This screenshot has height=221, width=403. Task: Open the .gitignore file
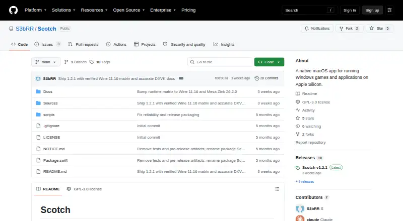pos(51,126)
